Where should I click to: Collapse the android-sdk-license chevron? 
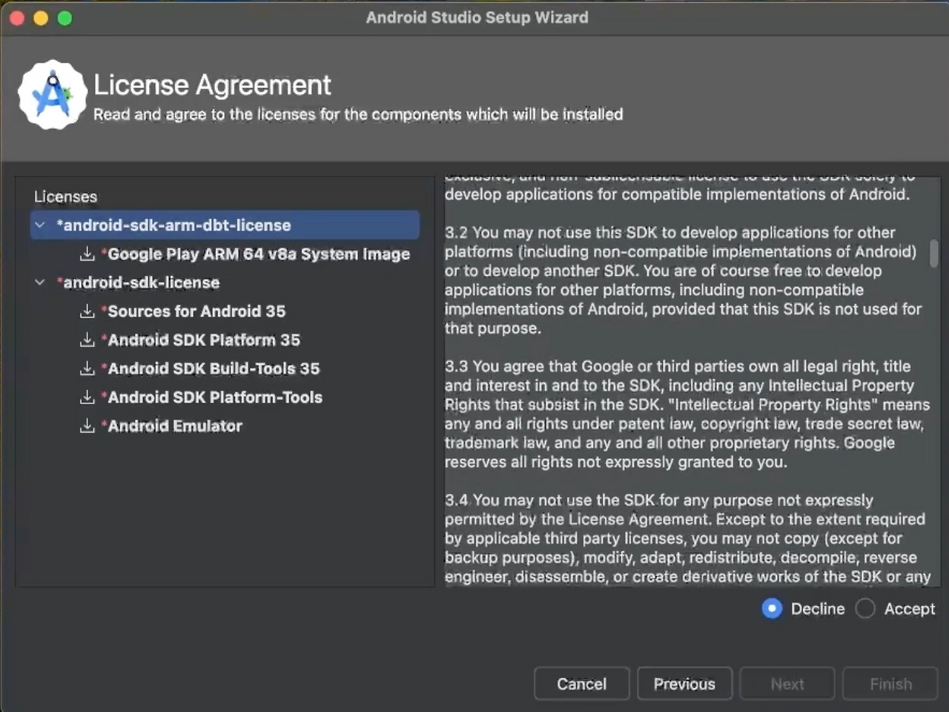tap(40, 282)
